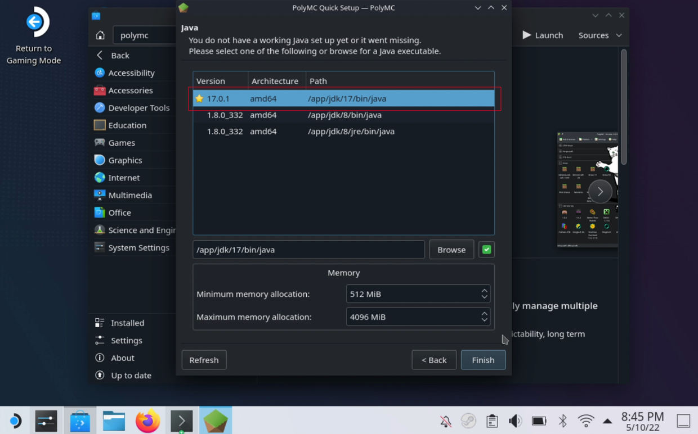Open the clipboard tray icon
Viewport: 698px width, 434px height.
(x=492, y=421)
